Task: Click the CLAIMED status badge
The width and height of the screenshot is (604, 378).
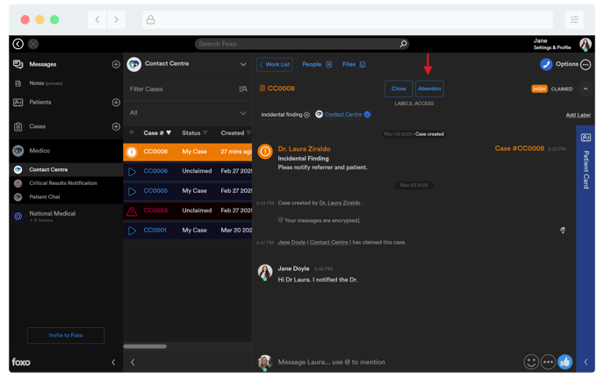Action: click(562, 89)
